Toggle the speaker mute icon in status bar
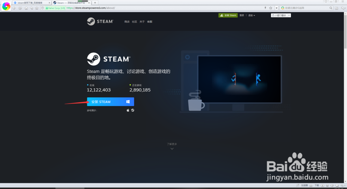The width and height of the screenshot is (347, 189). pyautogui.click(x=332, y=186)
